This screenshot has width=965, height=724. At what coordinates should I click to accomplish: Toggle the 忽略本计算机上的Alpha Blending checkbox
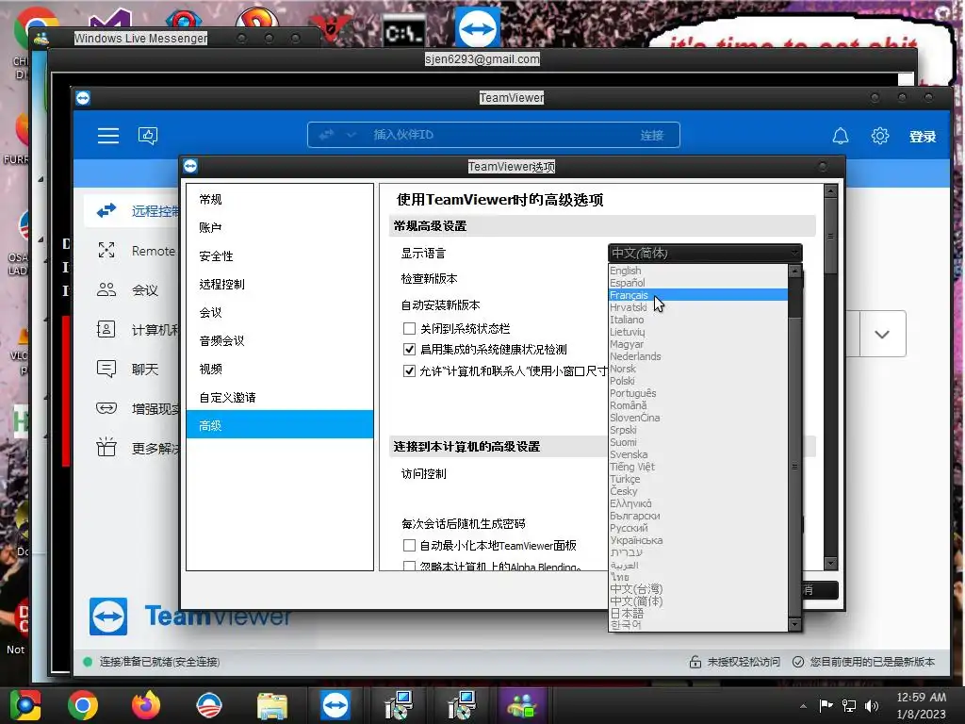[409, 566]
